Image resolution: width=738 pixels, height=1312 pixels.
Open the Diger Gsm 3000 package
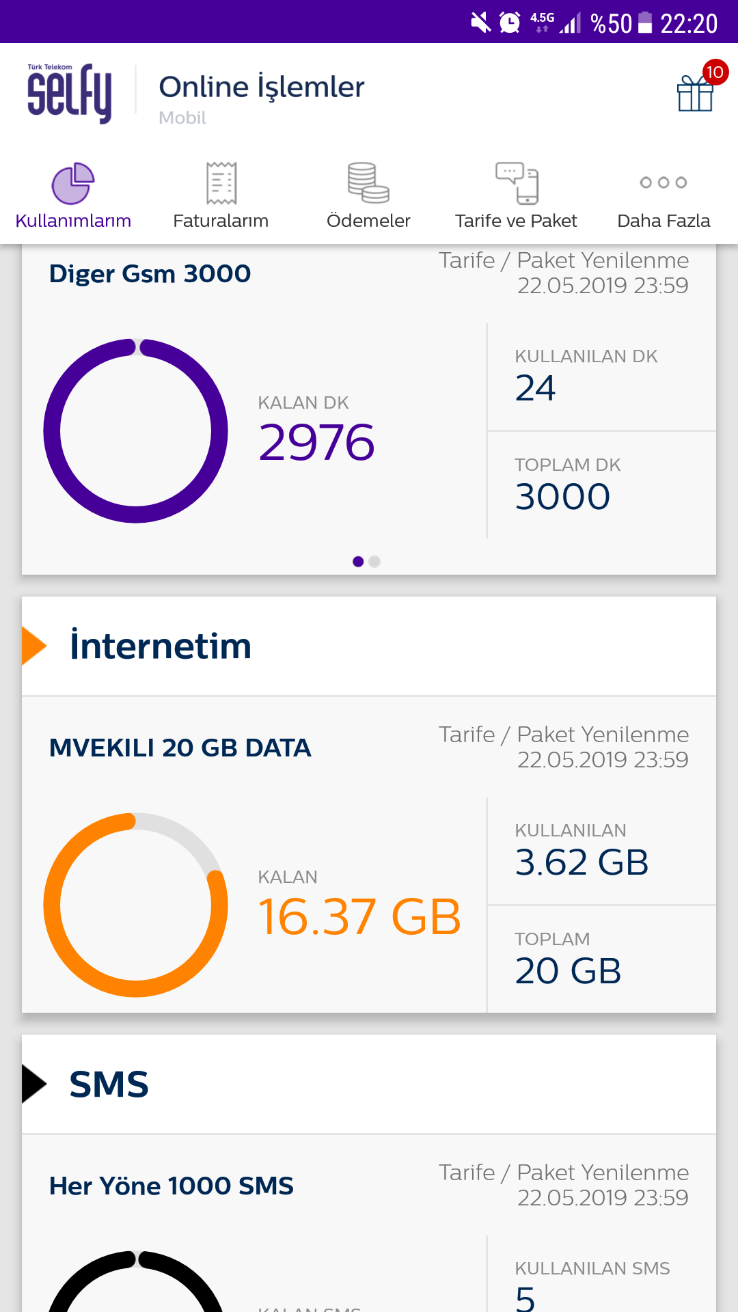coord(150,274)
